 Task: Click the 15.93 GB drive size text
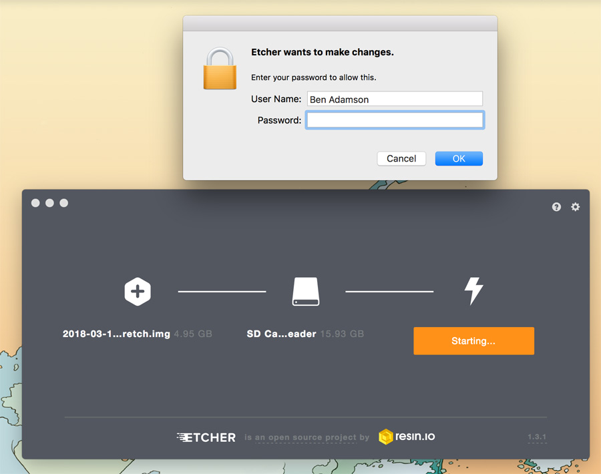tap(342, 334)
